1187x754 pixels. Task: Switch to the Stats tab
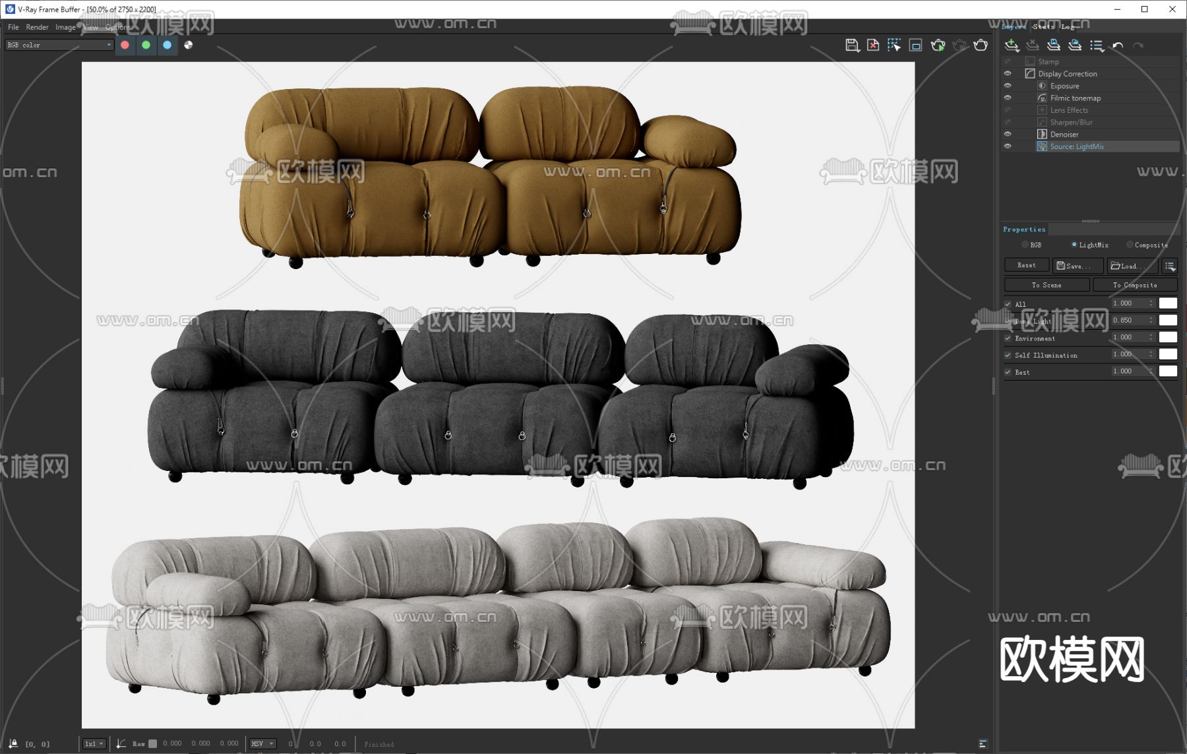pyautogui.click(x=1043, y=27)
